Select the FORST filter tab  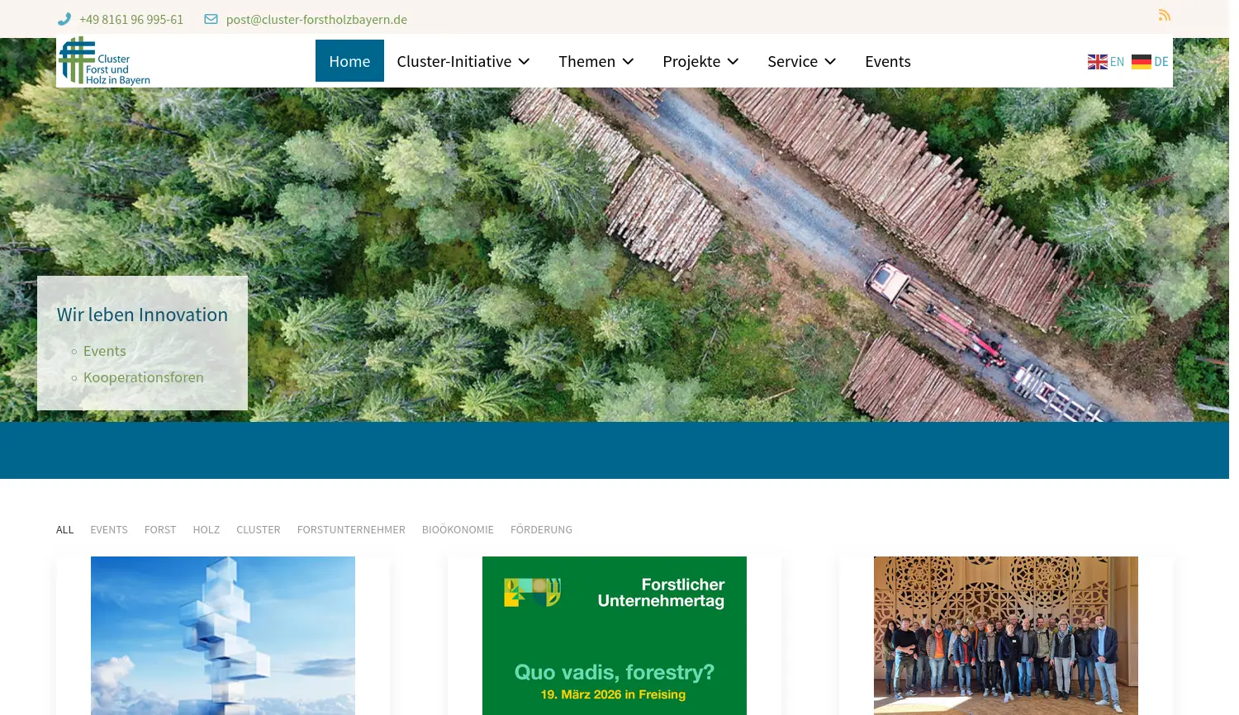(160, 529)
